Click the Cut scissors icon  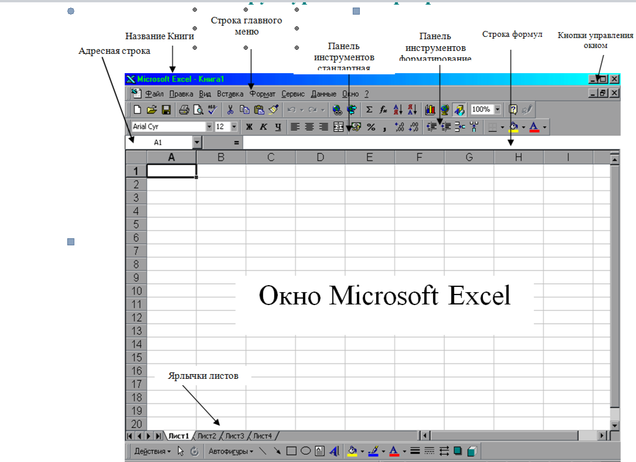tap(230, 109)
